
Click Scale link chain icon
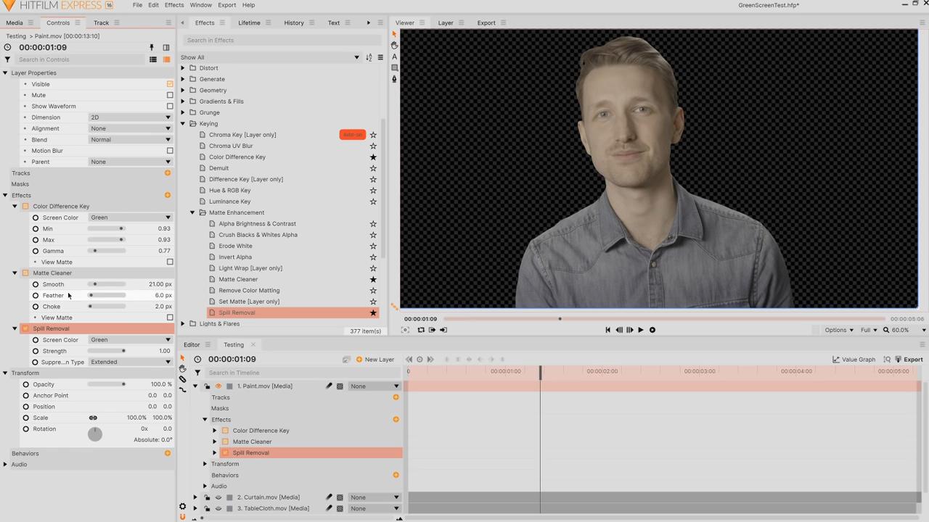pos(93,418)
